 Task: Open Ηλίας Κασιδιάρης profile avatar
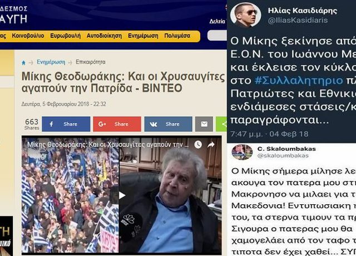(245, 15)
